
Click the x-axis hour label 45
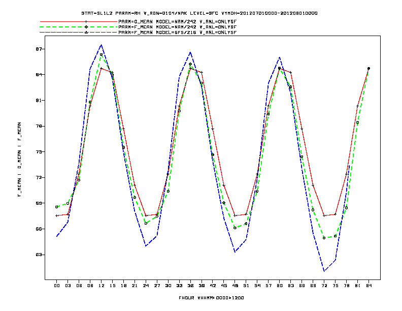coord(224,286)
